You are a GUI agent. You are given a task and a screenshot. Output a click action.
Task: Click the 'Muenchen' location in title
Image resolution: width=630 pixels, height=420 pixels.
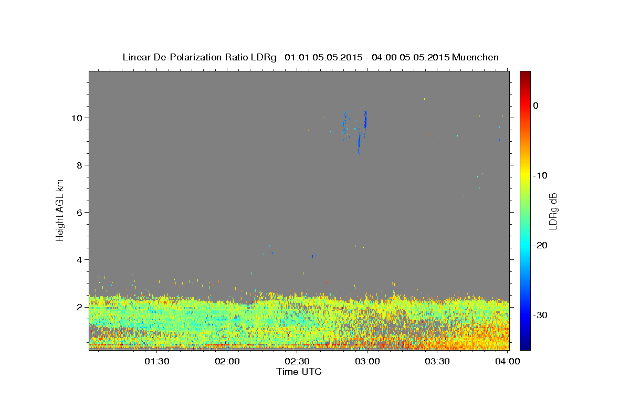[x=476, y=57]
